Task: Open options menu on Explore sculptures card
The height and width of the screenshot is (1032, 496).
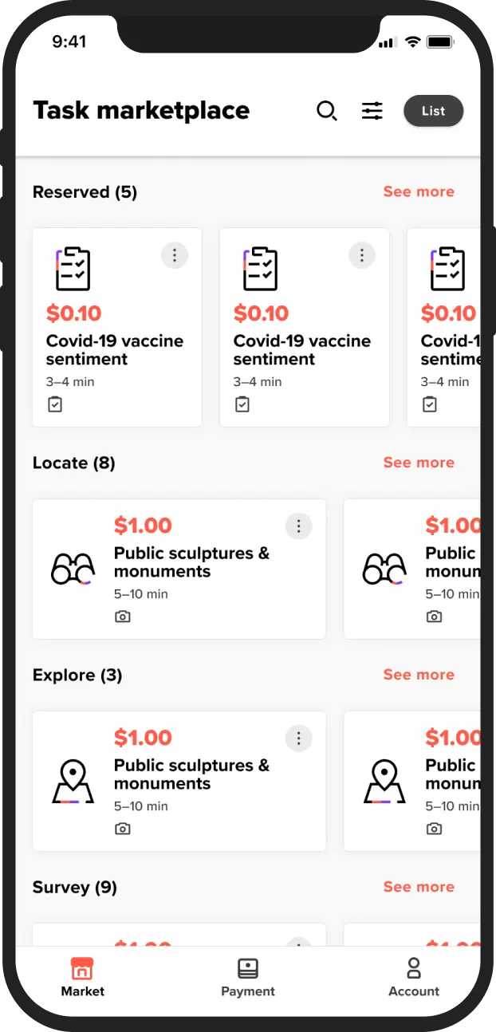Action: 298,738
